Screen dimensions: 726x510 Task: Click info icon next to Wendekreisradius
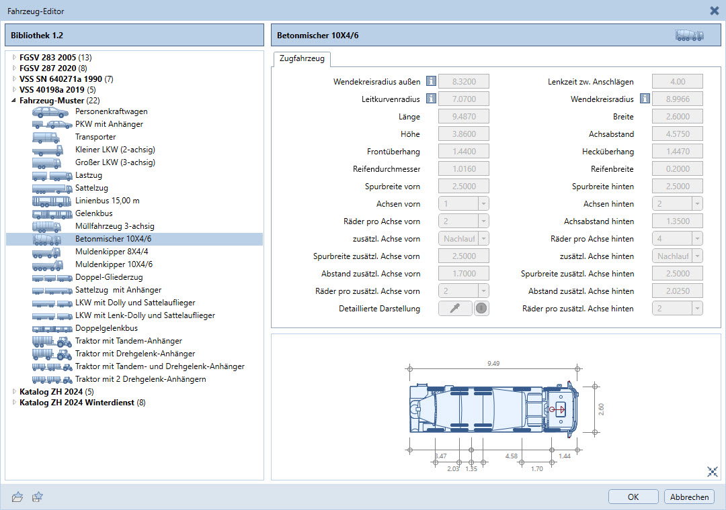point(645,99)
